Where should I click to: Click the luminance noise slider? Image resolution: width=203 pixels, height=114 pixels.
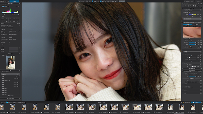192,41
